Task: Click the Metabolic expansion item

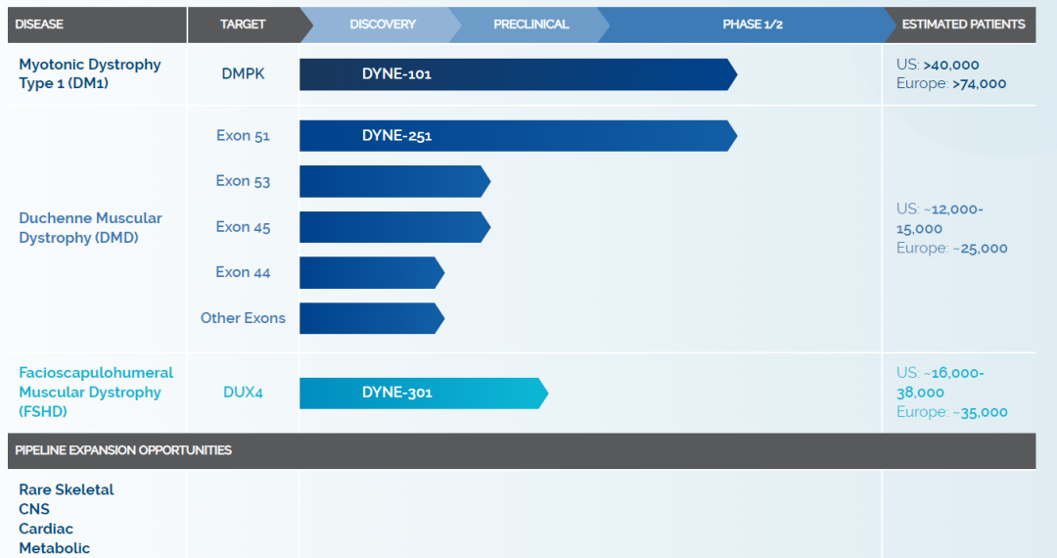Action: coord(54,548)
